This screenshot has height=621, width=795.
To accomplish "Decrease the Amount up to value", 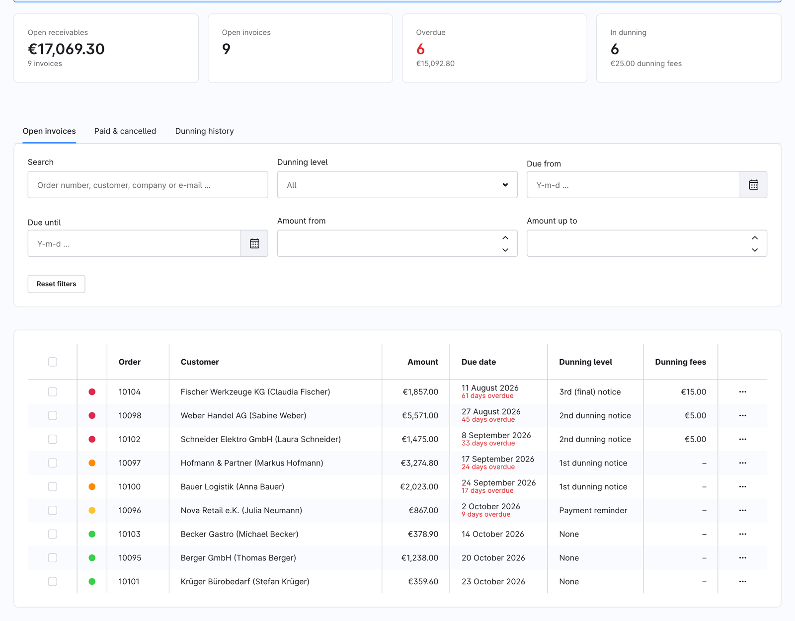I will coord(755,250).
